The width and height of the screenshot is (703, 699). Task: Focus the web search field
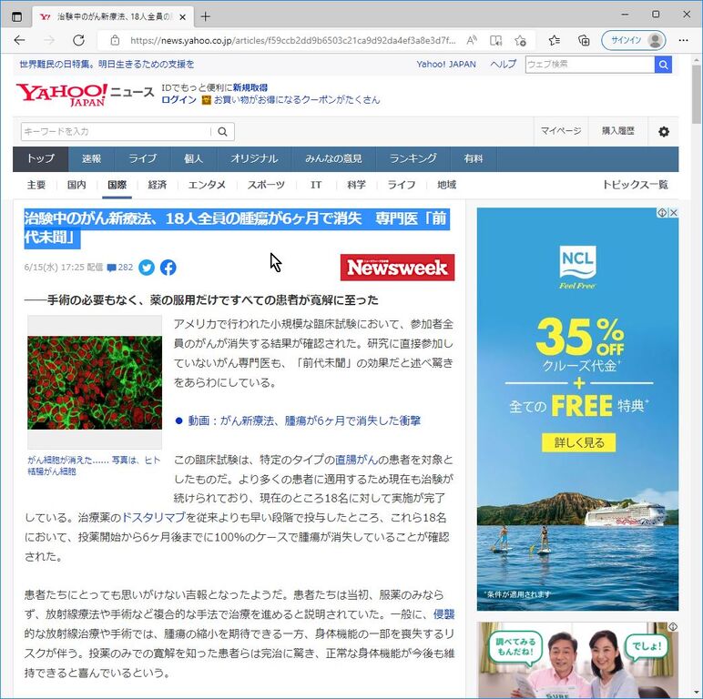tap(590, 65)
